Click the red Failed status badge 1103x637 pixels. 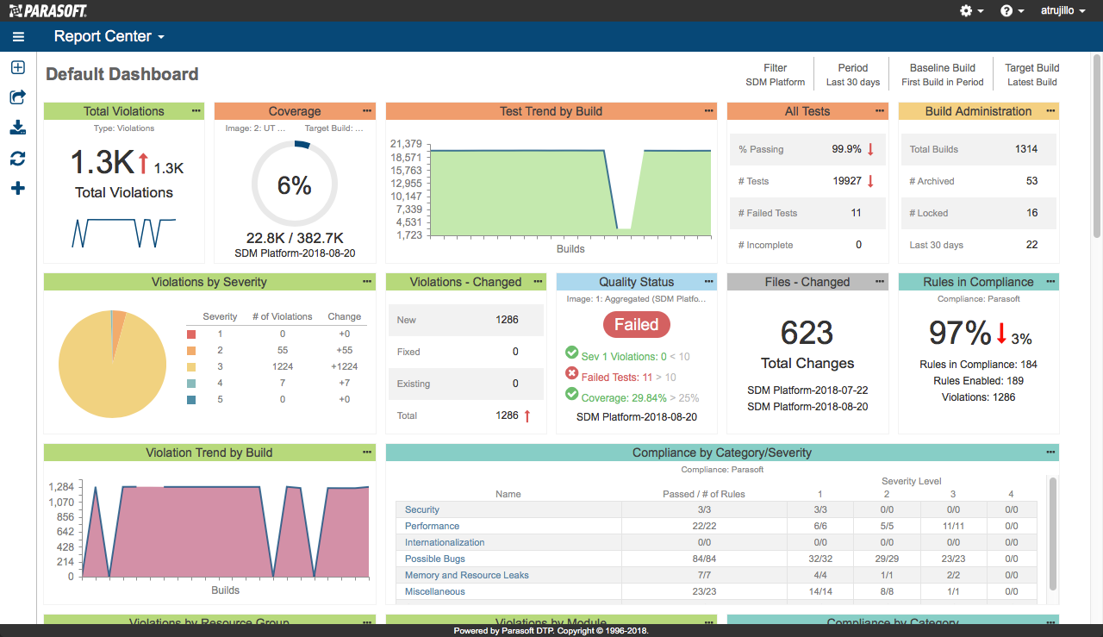point(637,324)
